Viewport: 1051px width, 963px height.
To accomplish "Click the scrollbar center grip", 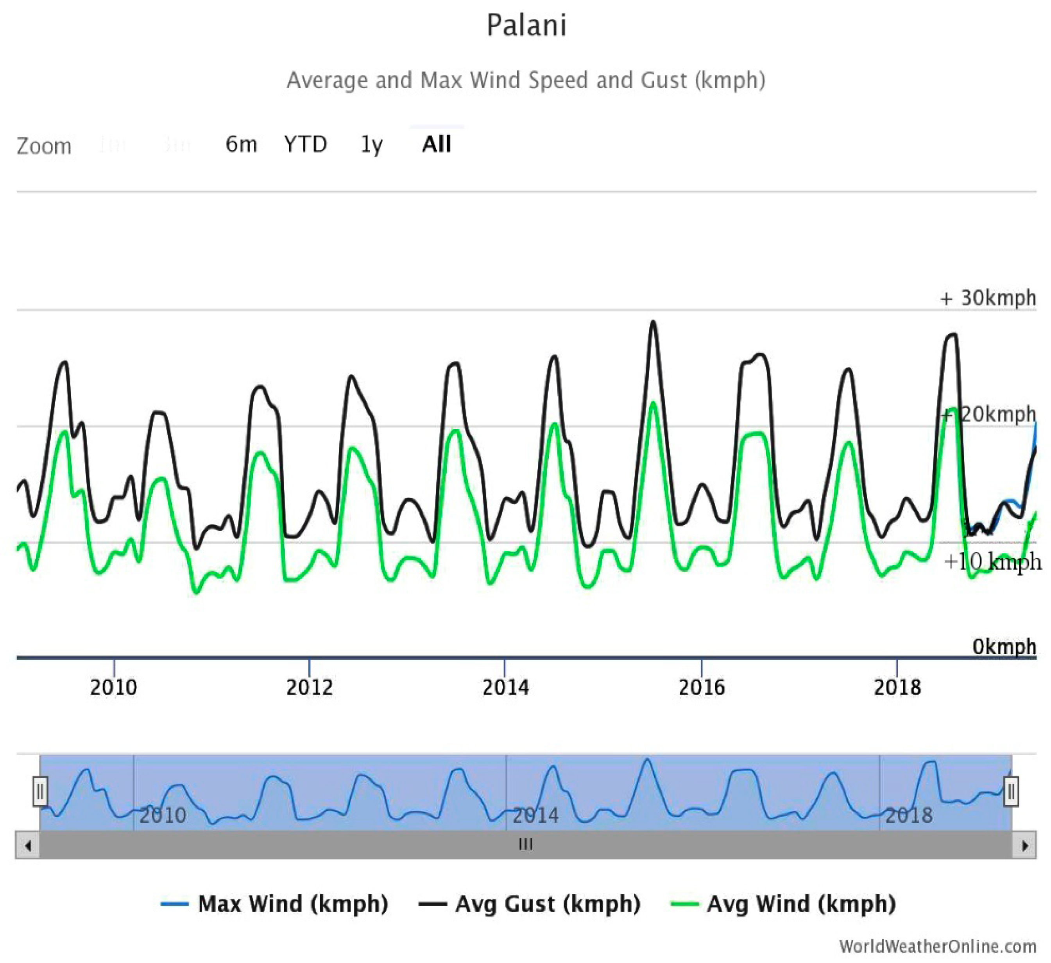I will (x=526, y=845).
